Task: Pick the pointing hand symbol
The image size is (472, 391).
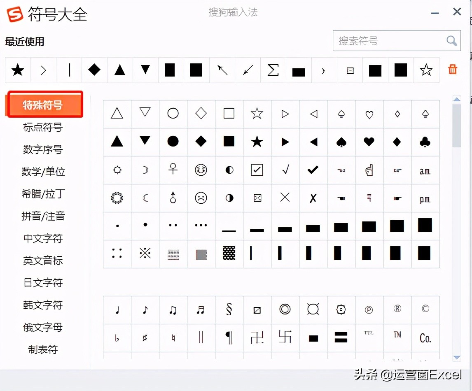Action: (x=369, y=170)
